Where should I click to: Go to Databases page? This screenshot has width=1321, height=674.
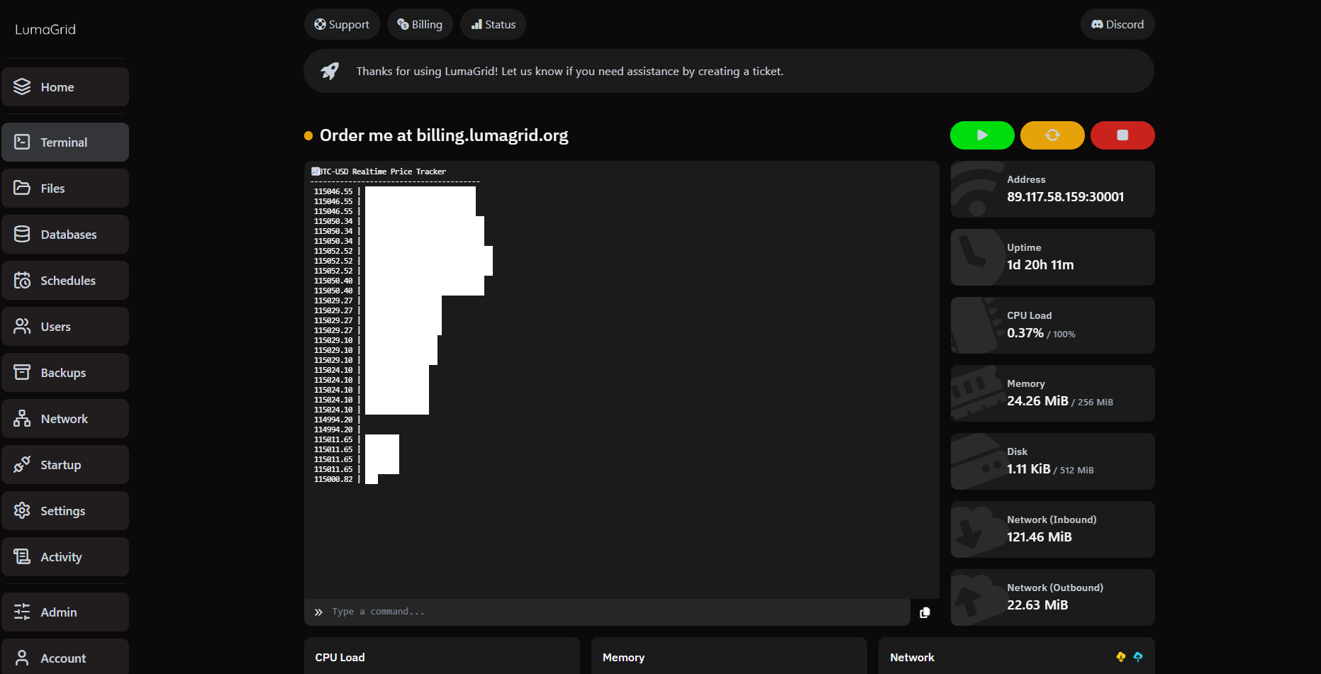(x=65, y=235)
